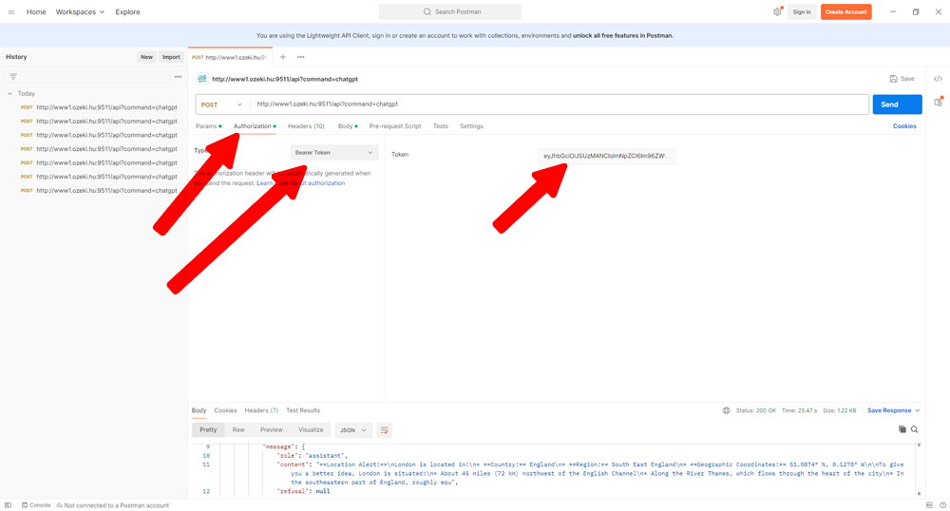
Task: Click New button in History
Action: [x=146, y=57]
